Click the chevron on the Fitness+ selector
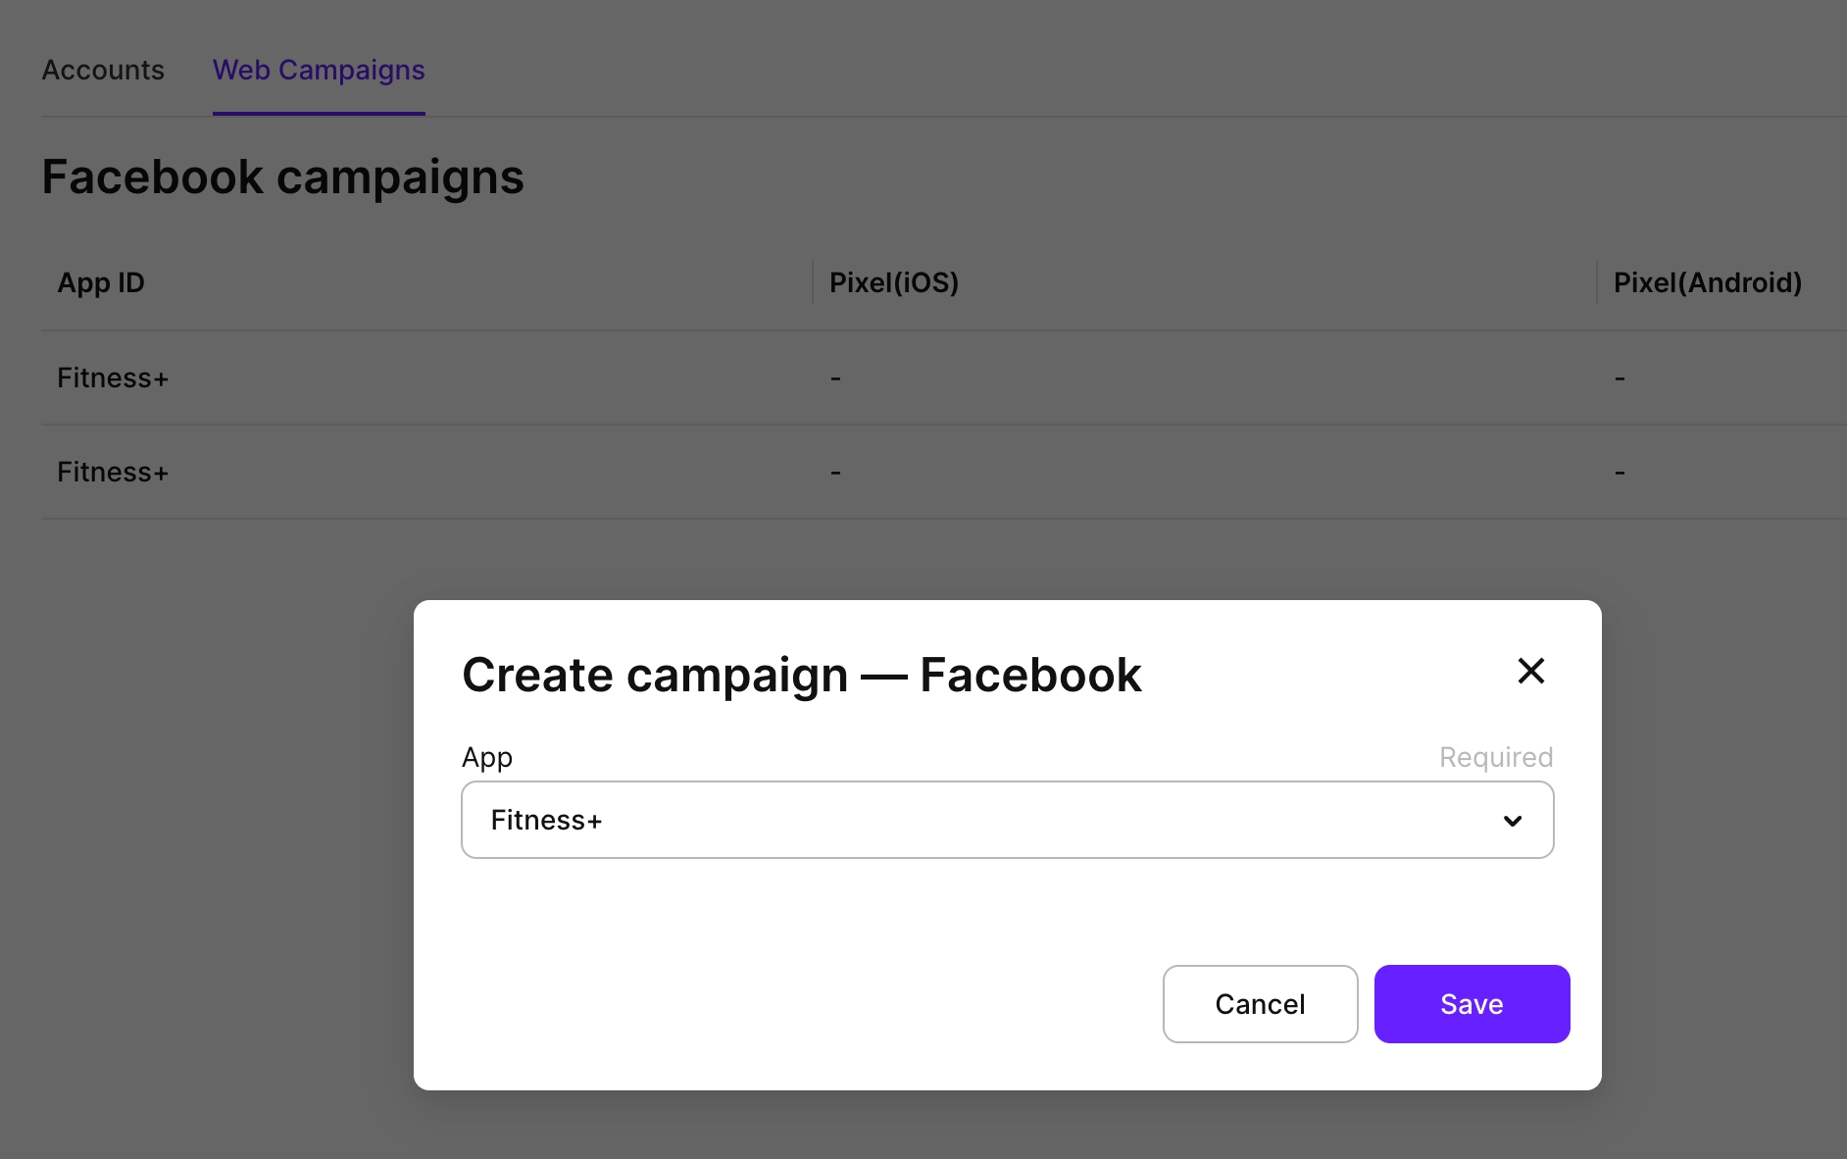This screenshot has height=1159, width=1847. click(1512, 820)
